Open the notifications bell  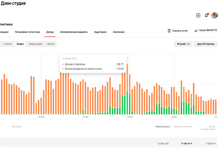[206, 15]
